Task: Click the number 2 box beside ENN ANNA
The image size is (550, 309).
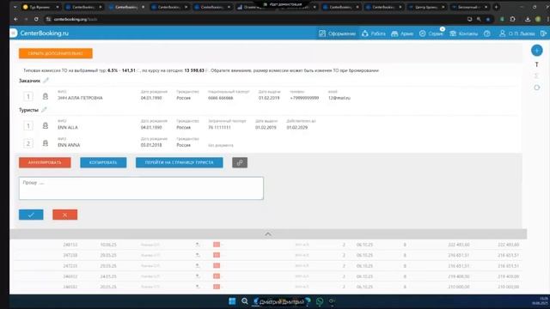Action: (28, 143)
